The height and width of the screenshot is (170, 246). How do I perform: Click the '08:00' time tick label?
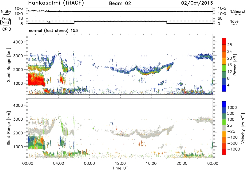click(89, 164)
